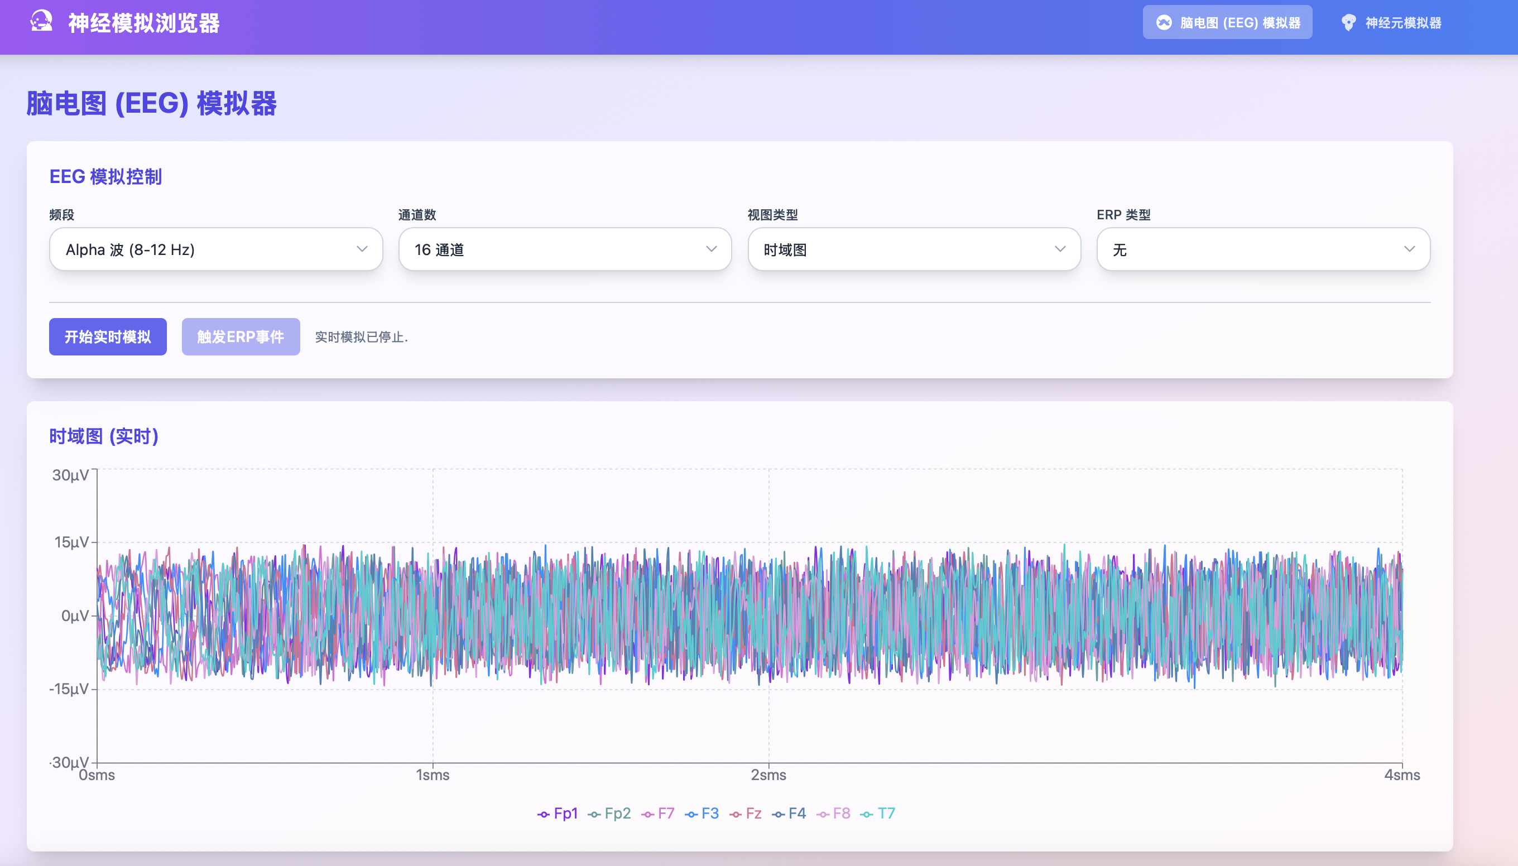
Task: Click the neuron simulator brain icon
Action: (1348, 23)
